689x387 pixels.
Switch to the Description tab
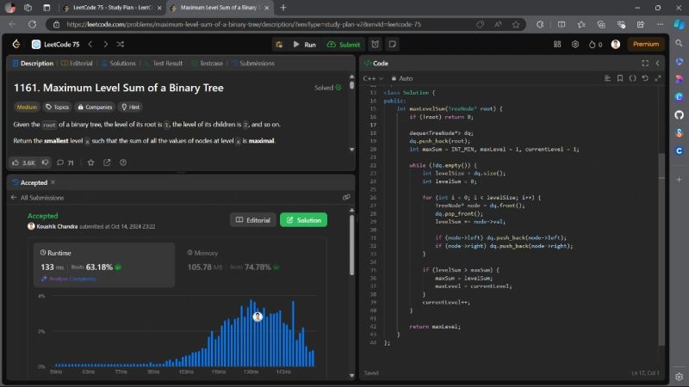pos(33,63)
